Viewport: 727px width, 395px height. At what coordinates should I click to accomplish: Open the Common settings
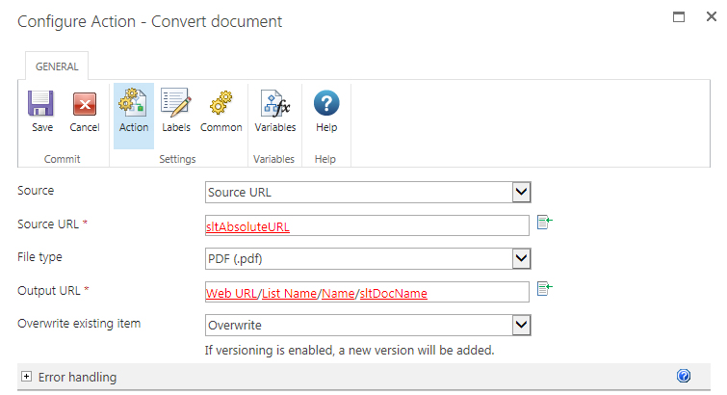[x=221, y=104]
